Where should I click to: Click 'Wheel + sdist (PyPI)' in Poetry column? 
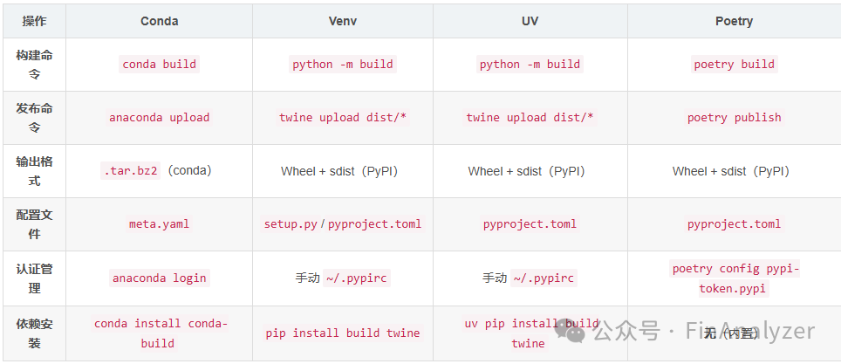[x=730, y=171]
